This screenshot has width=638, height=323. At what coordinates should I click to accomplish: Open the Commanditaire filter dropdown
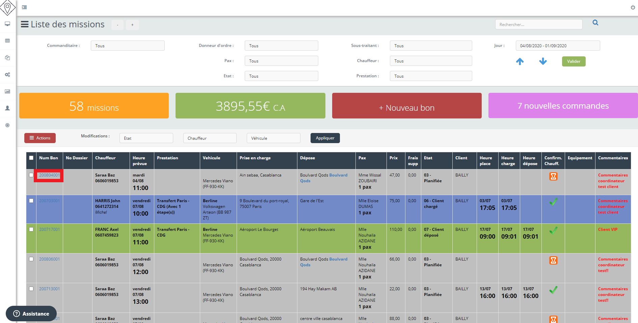tap(128, 46)
